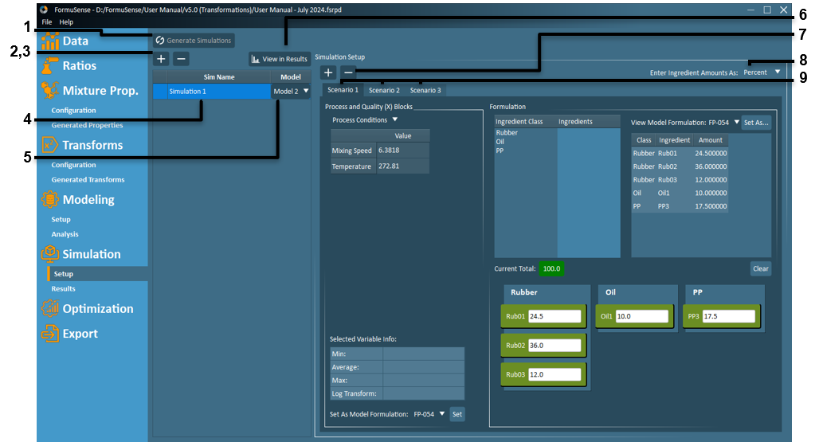Open the Data section icon
This screenshot has height=442, width=819.
50,41
